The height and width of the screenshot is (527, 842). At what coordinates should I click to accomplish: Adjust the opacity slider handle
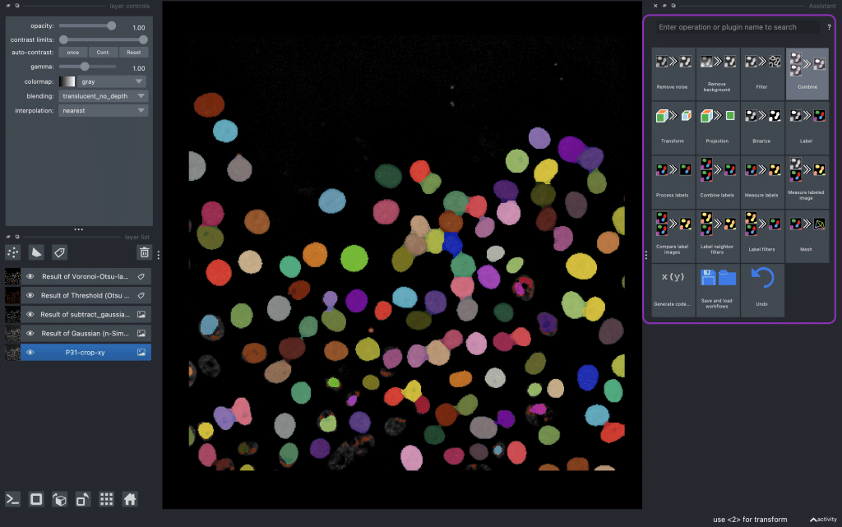coord(111,25)
